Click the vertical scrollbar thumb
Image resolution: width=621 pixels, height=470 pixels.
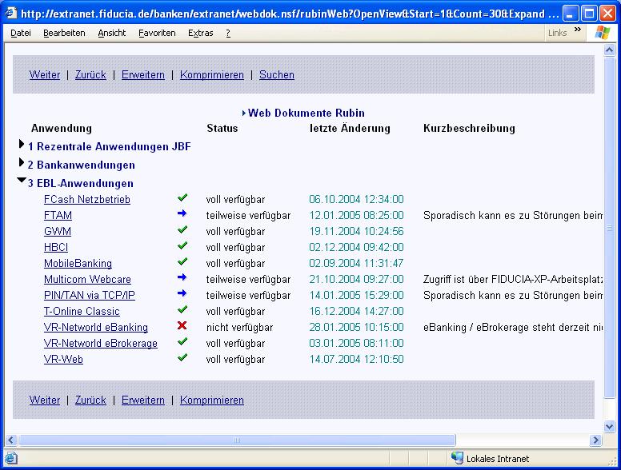pyautogui.click(x=610, y=228)
